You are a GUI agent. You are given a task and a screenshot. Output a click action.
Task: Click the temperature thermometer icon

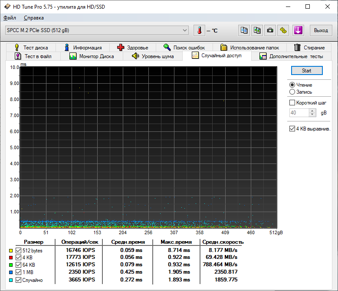point(199,30)
